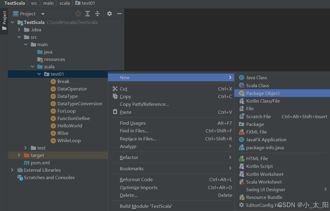Viewport: 330px width, 211px height.
Task: Click the src breadcrumb
Action: 34,3
